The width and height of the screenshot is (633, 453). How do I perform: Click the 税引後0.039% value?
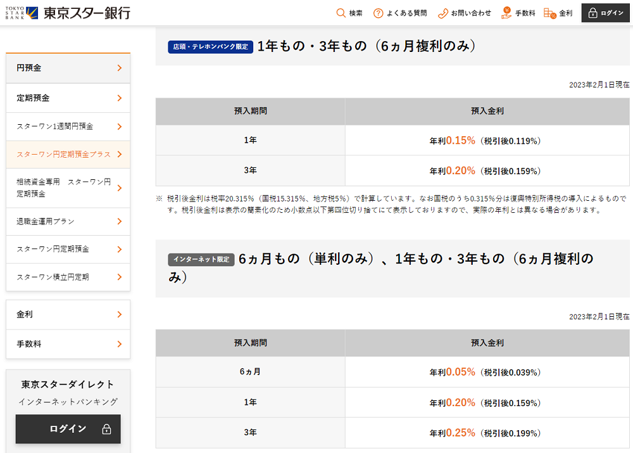510,373
